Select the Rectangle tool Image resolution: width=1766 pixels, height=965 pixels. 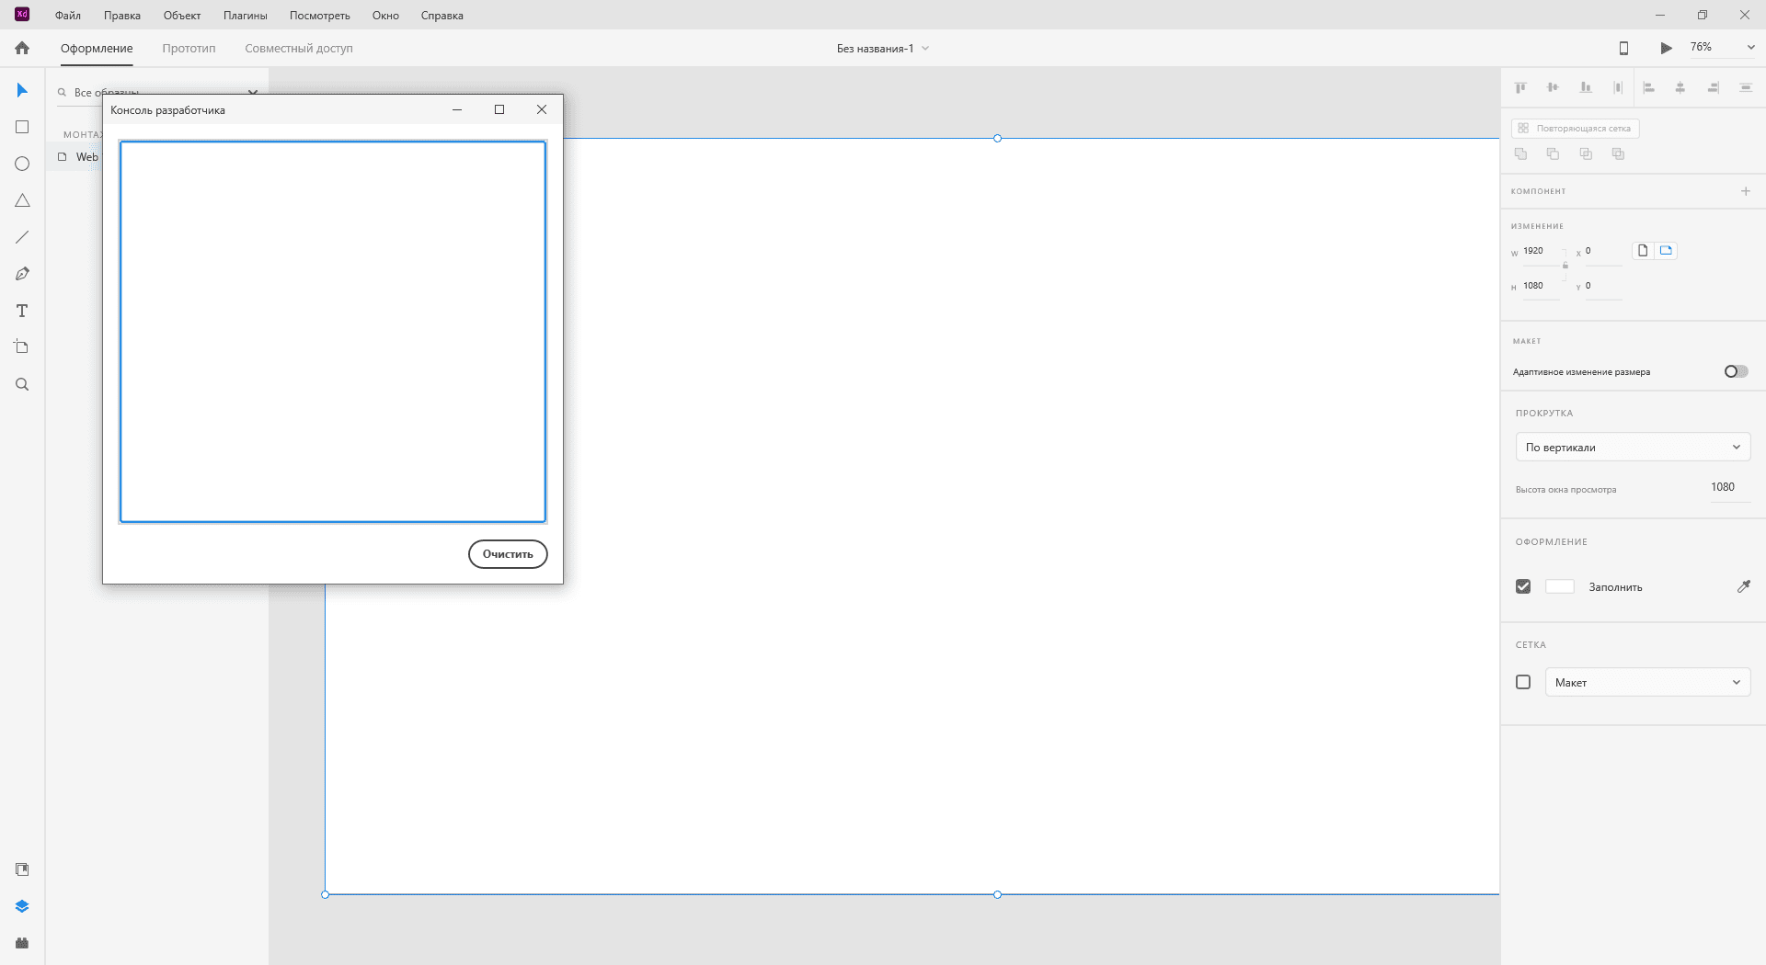coord(22,127)
